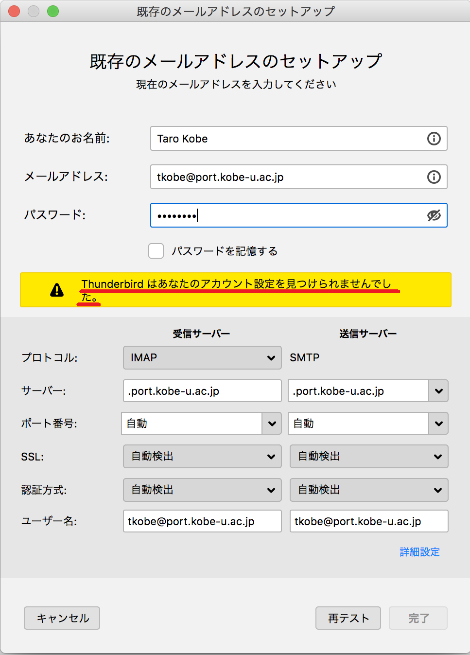Click the パスワードを記憶する label text
The image size is (470, 655).
tap(225, 251)
